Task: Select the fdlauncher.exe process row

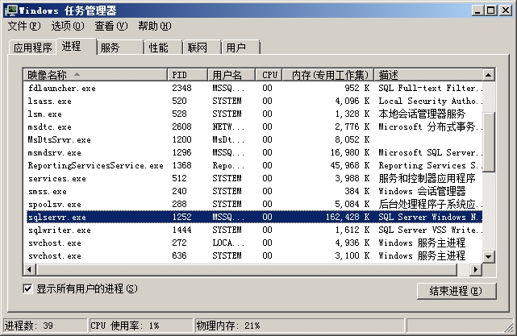Action: click(253, 88)
